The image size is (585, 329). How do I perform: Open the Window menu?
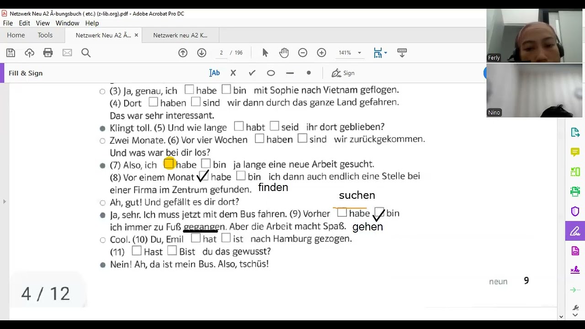pyautogui.click(x=67, y=23)
